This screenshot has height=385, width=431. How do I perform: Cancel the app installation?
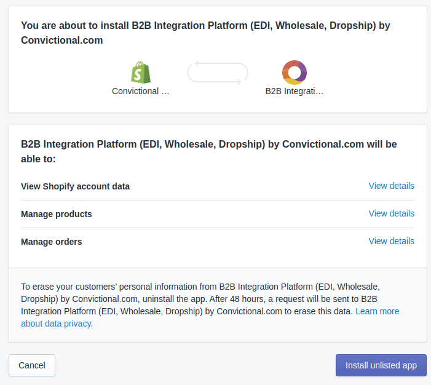(32, 365)
